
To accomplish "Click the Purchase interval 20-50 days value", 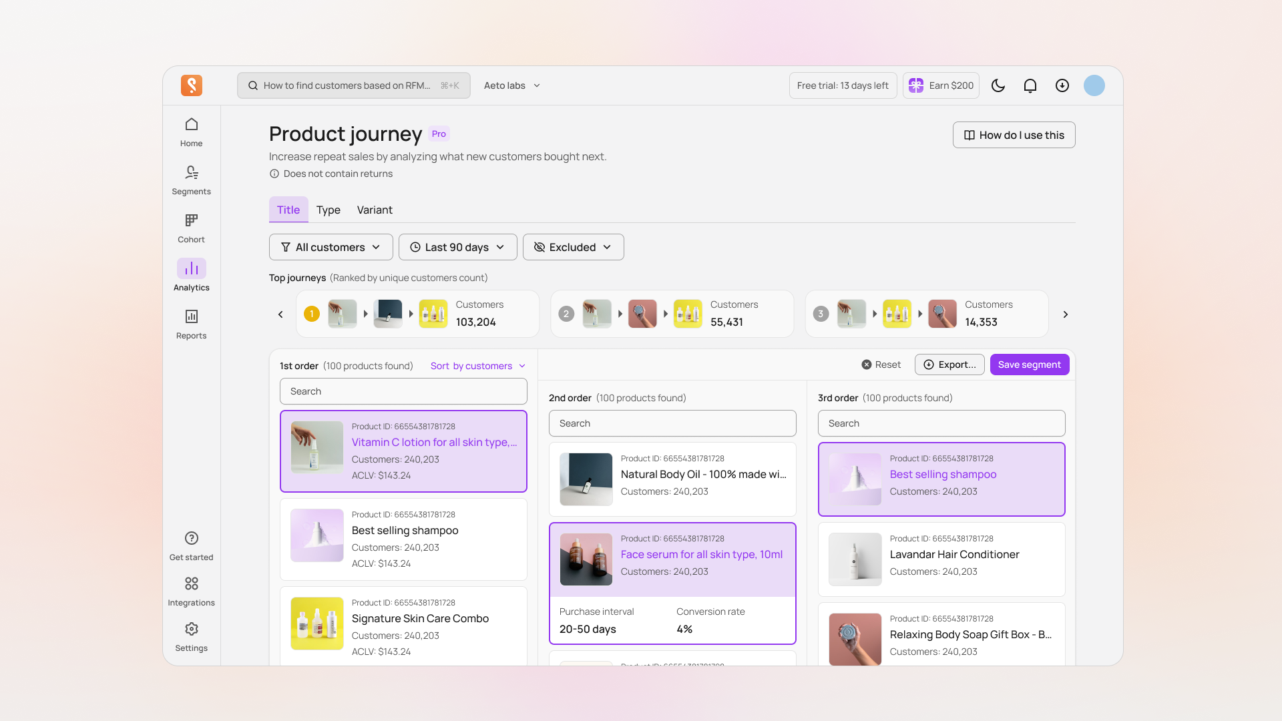I will click(x=588, y=629).
